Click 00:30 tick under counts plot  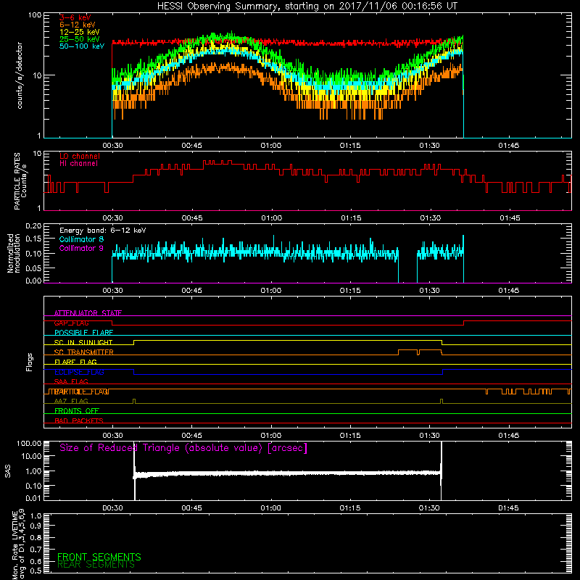[112, 146]
